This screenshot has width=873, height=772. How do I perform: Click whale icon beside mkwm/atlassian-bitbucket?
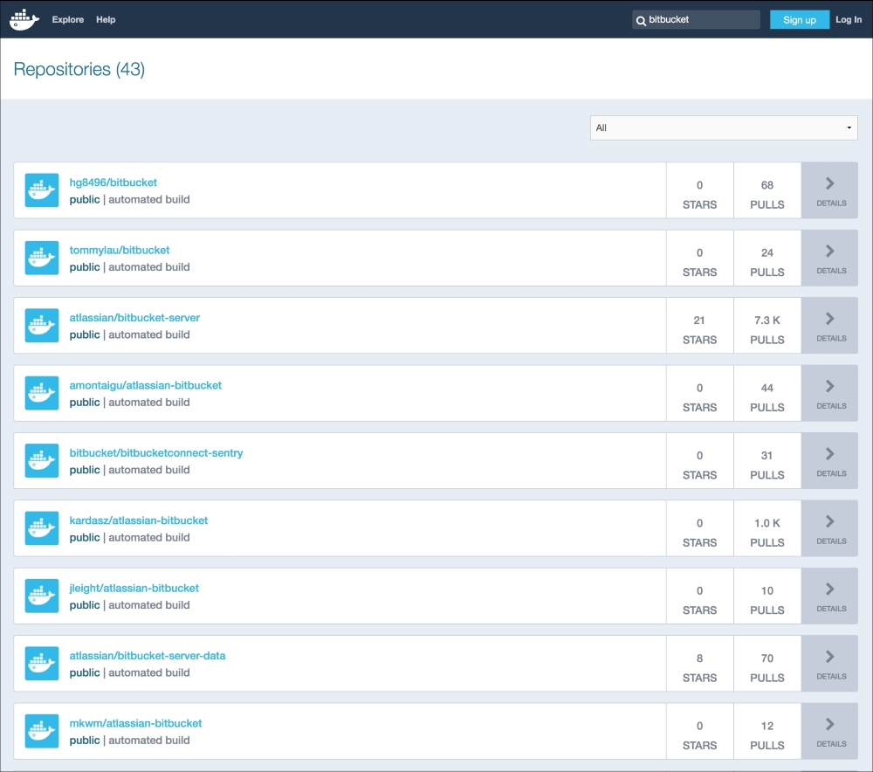[42, 731]
